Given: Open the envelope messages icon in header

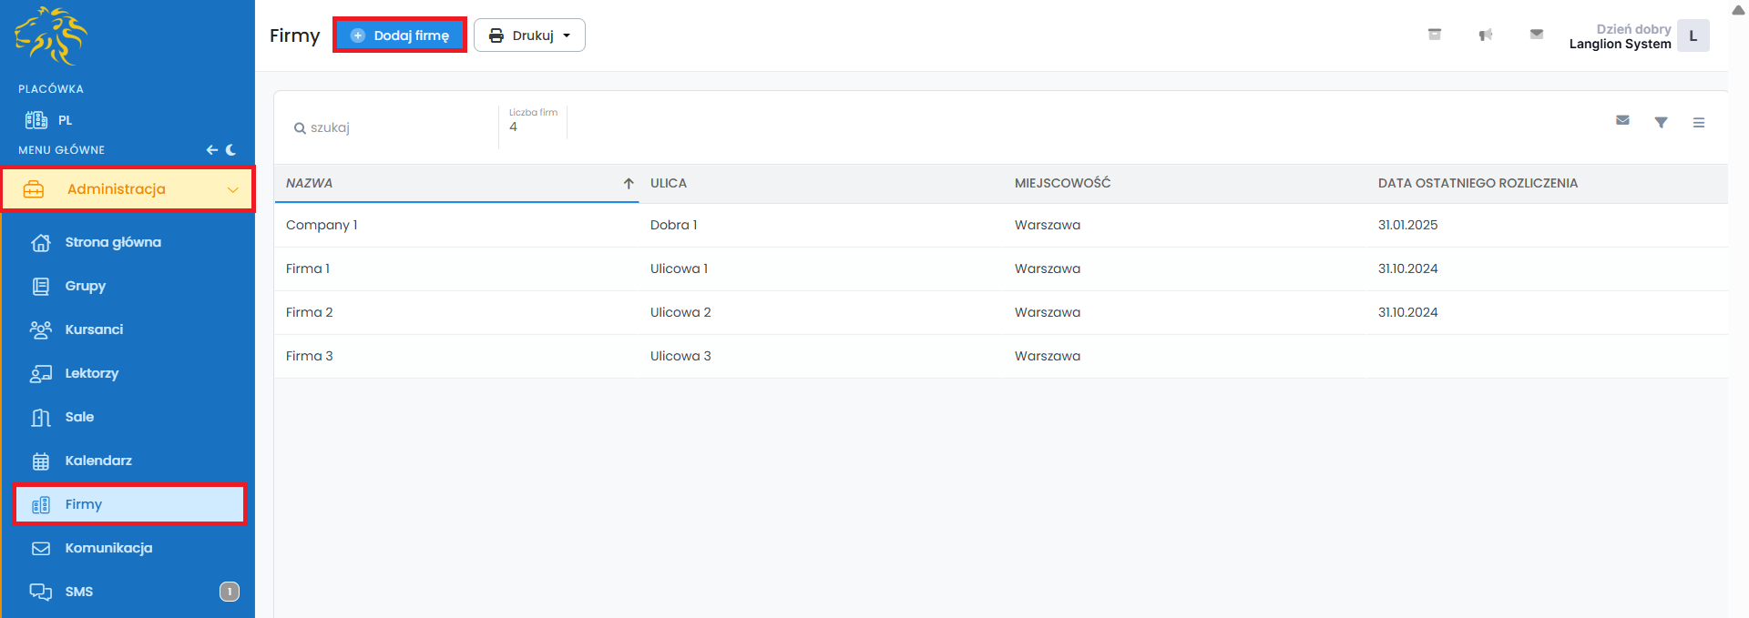Looking at the screenshot, I should click(1536, 35).
